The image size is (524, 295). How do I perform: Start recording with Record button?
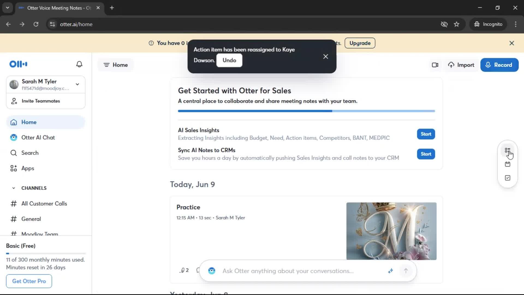click(499, 65)
